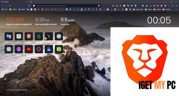Open the YouTube shortcut tile
Viewport: 179px width, 96px height.
coord(29,49)
